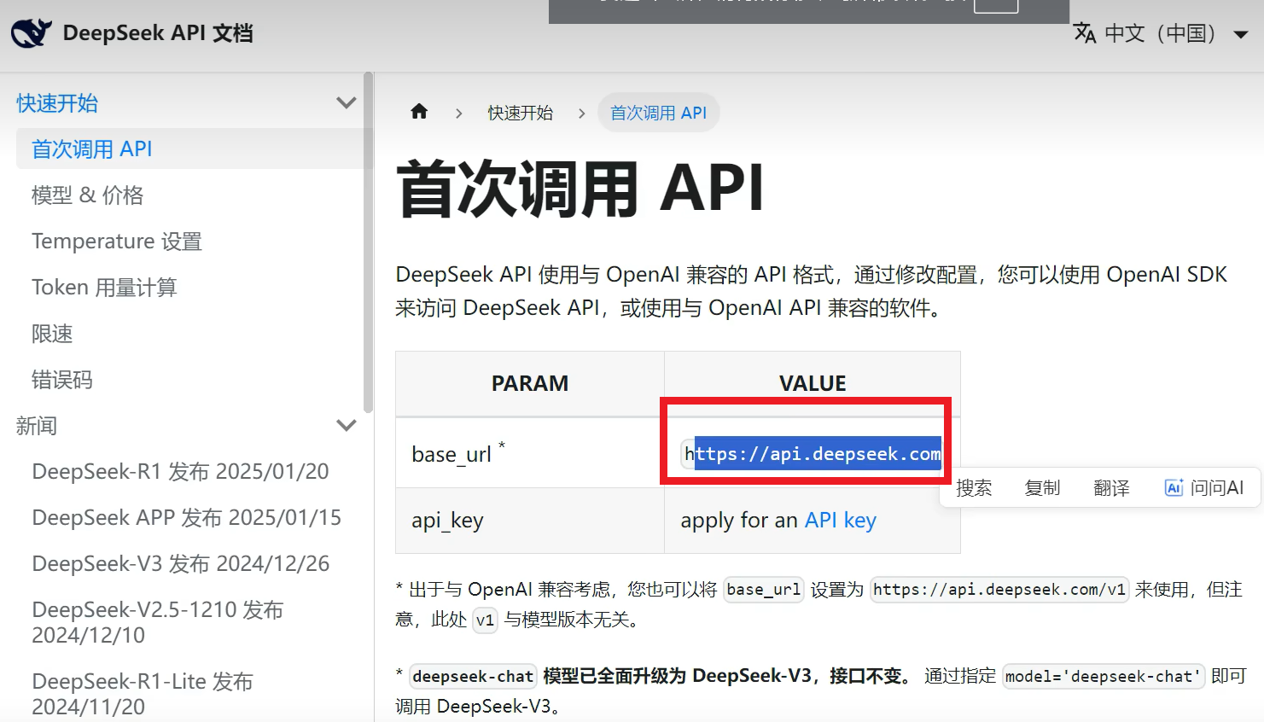This screenshot has height=722, width=1264.
Task: Click the highlighted https://api.deepseek.com value
Action: pyautogui.click(x=813, y=453)
